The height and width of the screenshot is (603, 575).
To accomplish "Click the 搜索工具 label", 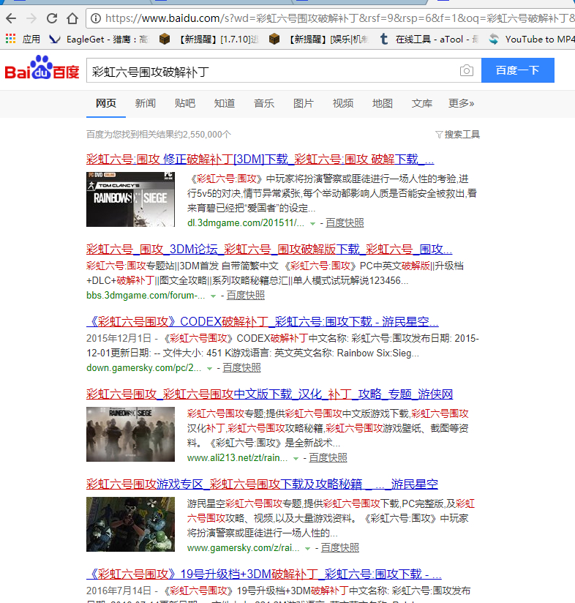I will click(x=462, y=134).
